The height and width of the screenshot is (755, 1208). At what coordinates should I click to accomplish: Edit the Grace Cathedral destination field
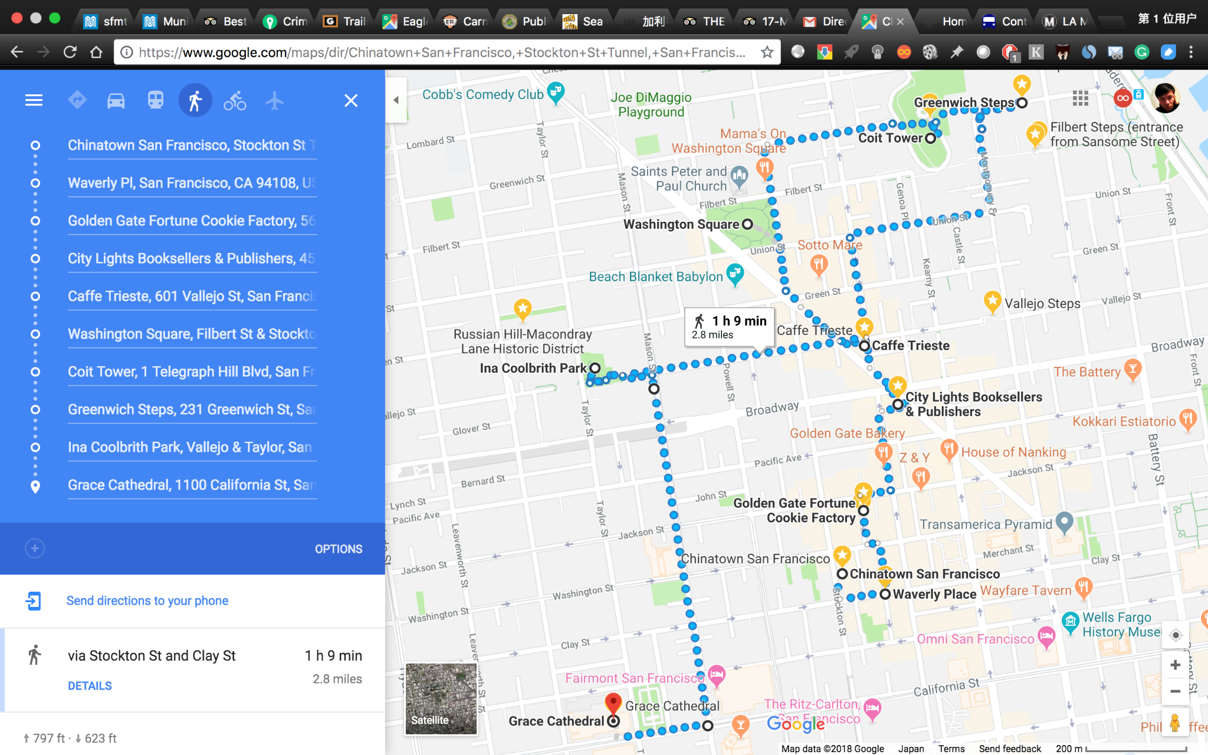pos(192,485)
